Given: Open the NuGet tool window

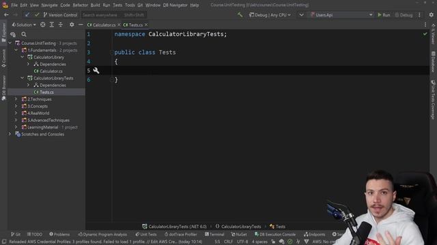Looking at the screenshot, I should 239,234.
